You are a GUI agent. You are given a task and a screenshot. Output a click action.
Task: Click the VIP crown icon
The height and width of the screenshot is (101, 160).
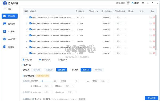pos(128,3)
